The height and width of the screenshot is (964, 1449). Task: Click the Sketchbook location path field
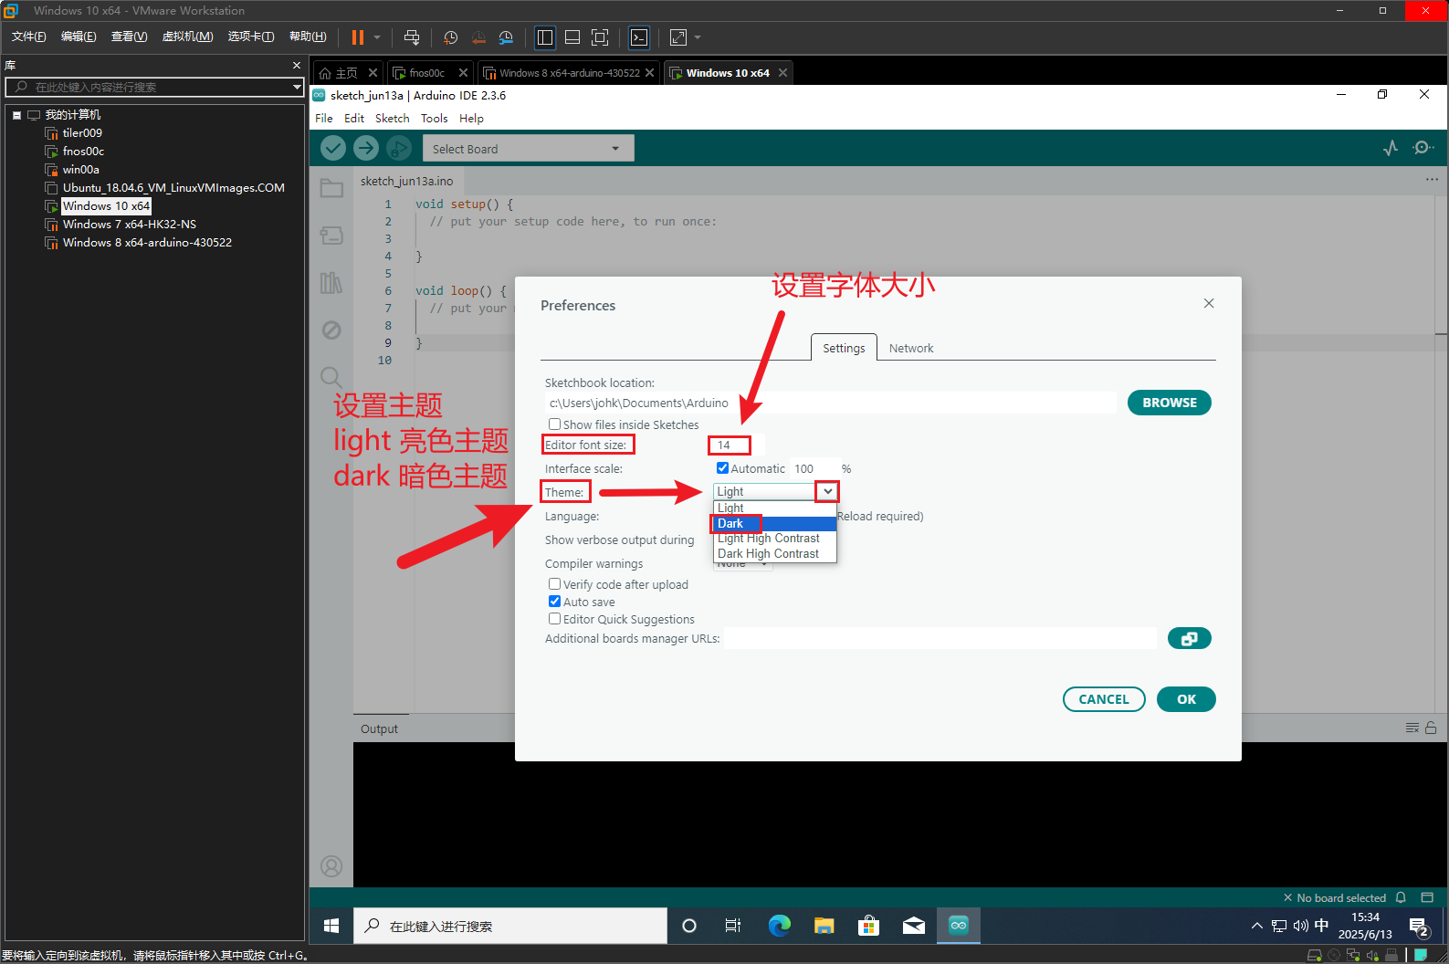[x=830, y=403]
